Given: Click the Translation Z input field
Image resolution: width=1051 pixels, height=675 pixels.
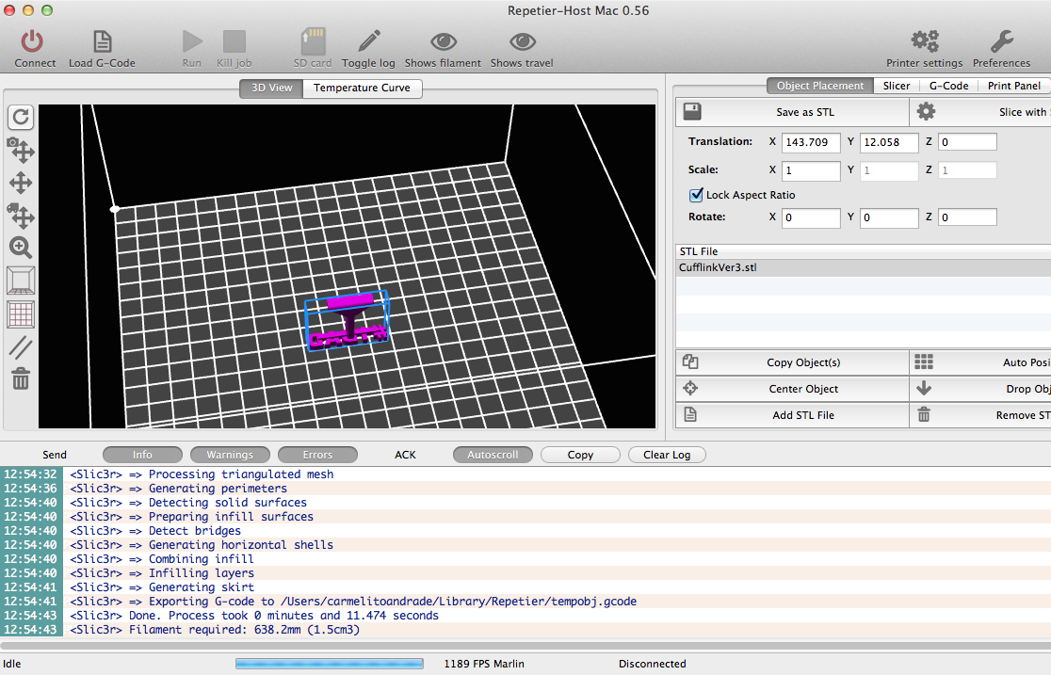Looking at the screenshot, I should click(967, 142).
